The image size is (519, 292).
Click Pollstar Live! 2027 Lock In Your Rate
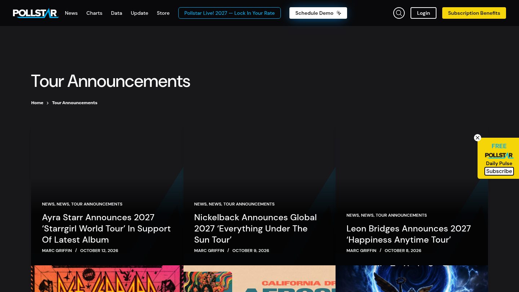(230, 13)
